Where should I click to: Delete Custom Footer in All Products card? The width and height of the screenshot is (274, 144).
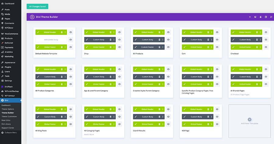tap(159, 47)
